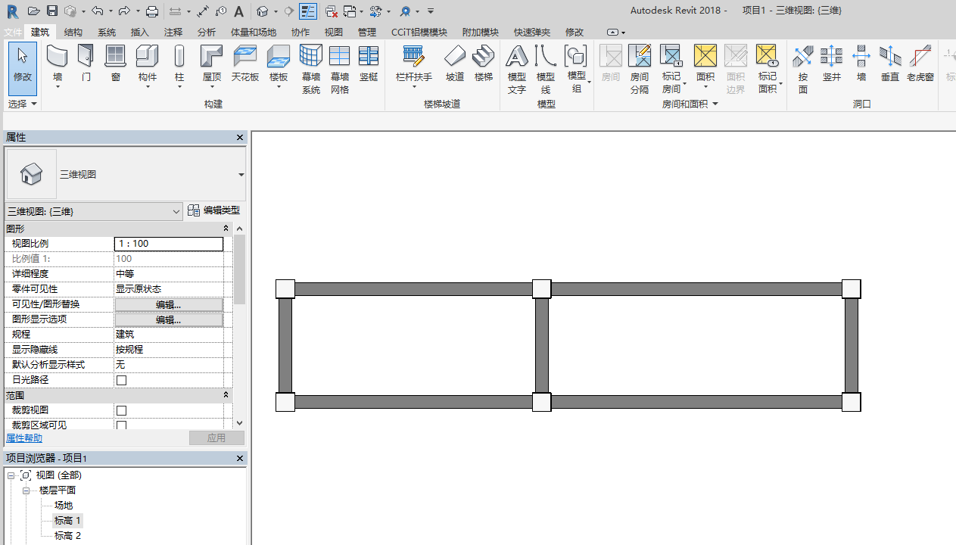
Task: Collapse the 楼层平面 tree node
Action: [26, 490]
